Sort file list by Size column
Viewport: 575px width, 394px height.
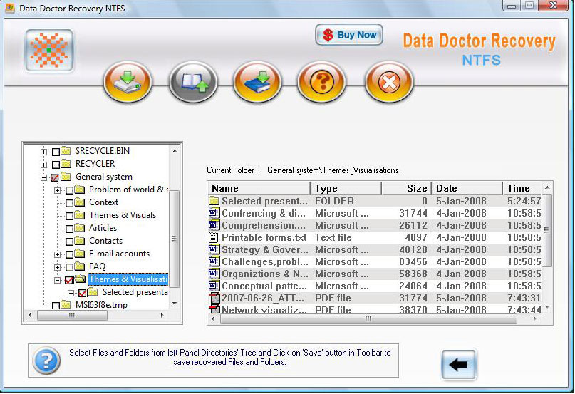pyautogui.click(x=406, y=188)
